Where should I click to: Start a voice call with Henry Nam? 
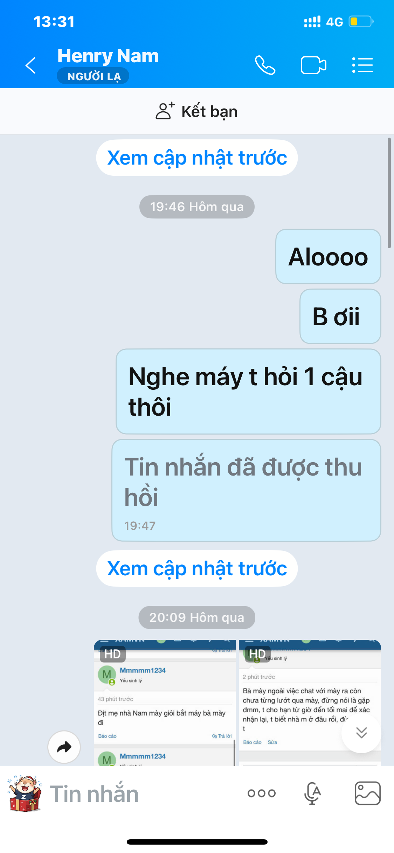265,65
